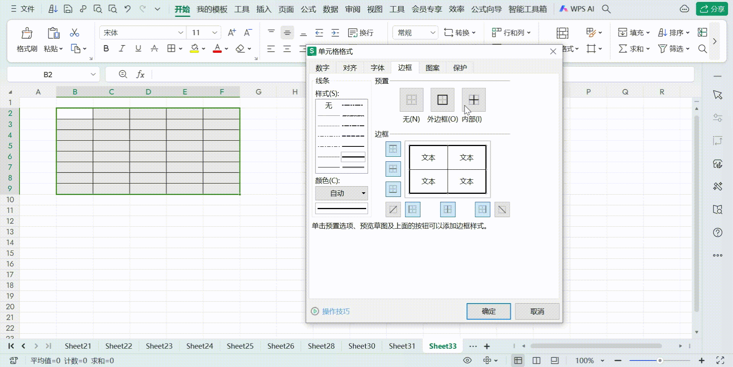
Task: Switch to the Pattern tab in dialog
Action: [432, 68]
